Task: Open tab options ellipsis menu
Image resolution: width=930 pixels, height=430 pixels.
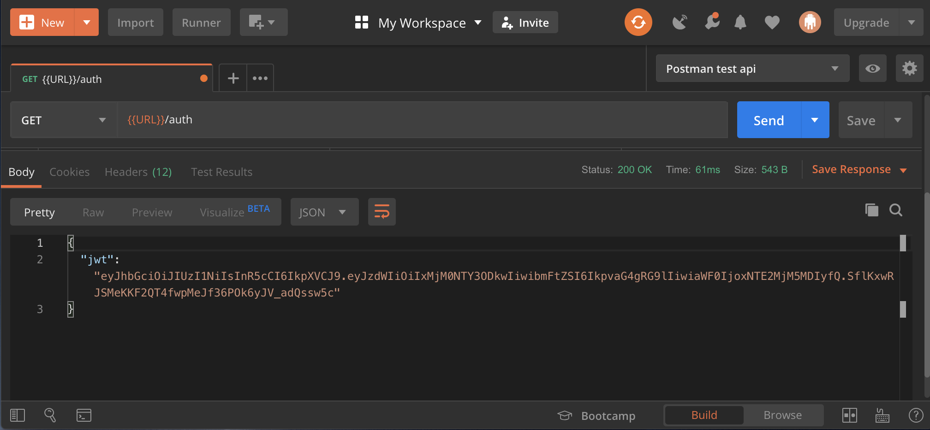Action: coord(260,78)
